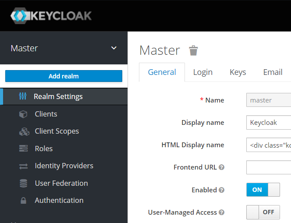The width and height of the screenshot is (291, 223).
Task: Delete the Master realm via trash icon
Action: pos(193,50)
